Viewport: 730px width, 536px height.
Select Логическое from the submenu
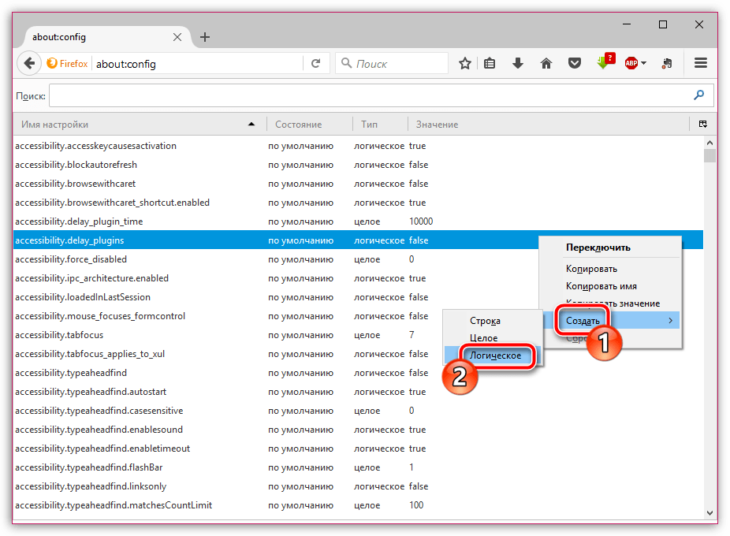tap(495, 355)
